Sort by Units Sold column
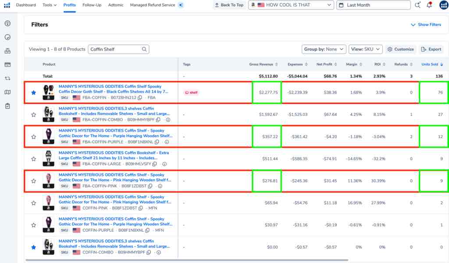 (432, 64)
